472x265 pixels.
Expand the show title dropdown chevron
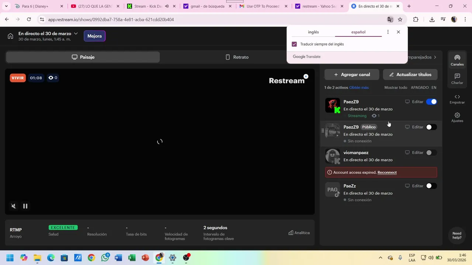click(x=76, y=33)
